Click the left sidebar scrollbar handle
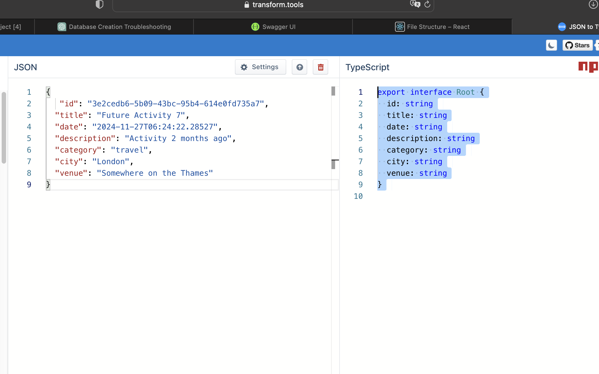 [4, 128]
